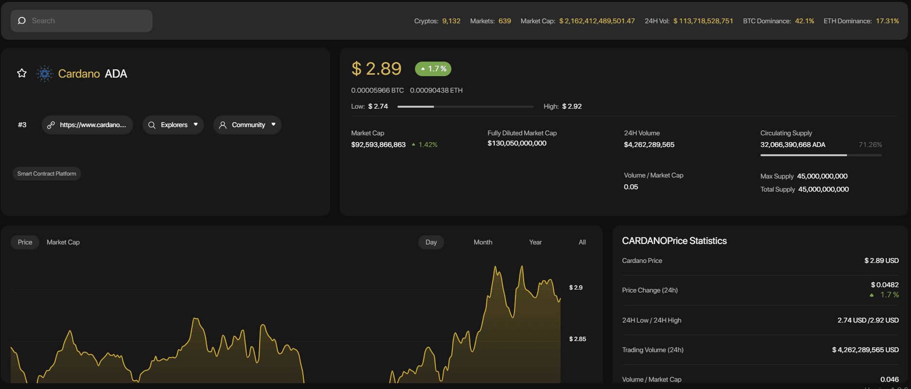911x389 pixels.
Task: Click the BTC Dominance 42.1% value
Action: tap(805, 21)
